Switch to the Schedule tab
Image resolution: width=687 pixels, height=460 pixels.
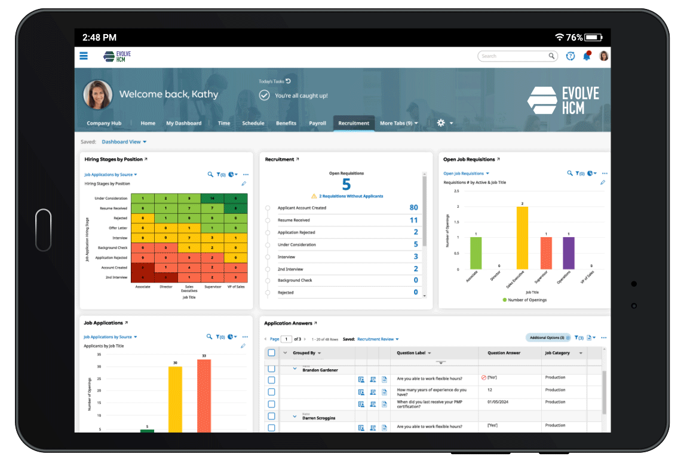coord(253,123)
